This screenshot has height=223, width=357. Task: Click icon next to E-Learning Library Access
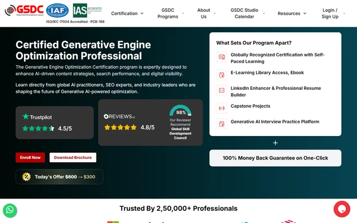click(x=221, y=75)
